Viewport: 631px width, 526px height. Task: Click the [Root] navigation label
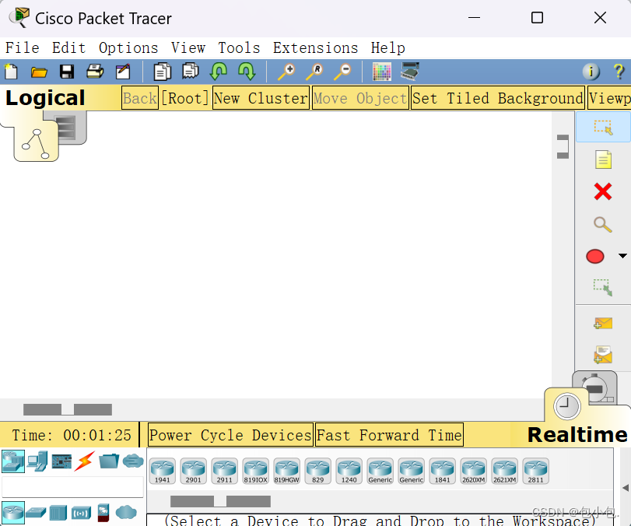tap(185, 98)
